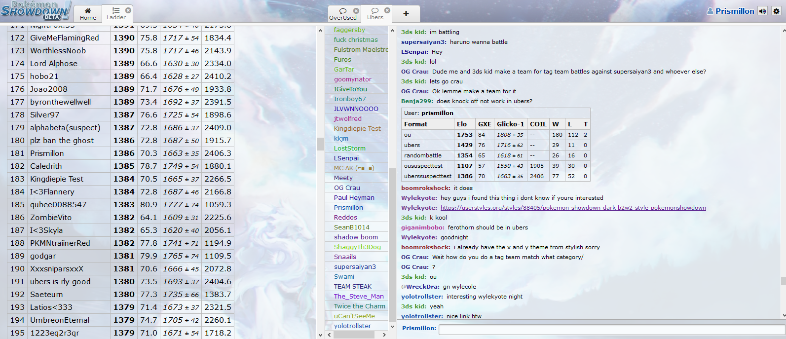Close the Ubers room tab

[387, 10]
